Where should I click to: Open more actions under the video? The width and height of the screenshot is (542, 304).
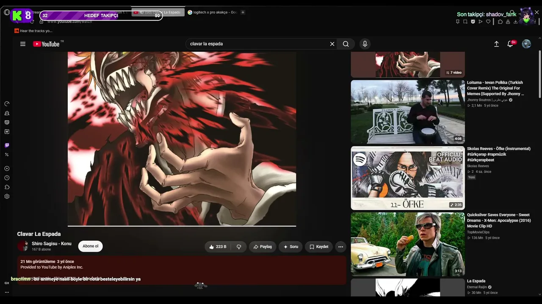click(x=340, y=247)
